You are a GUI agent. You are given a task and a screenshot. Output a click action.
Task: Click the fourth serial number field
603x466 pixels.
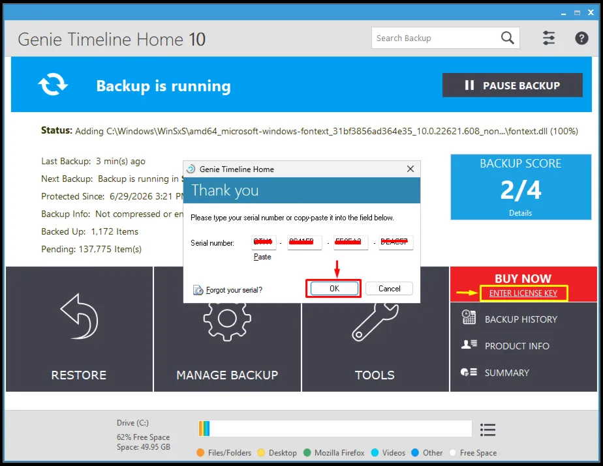(x=395, y=242)
